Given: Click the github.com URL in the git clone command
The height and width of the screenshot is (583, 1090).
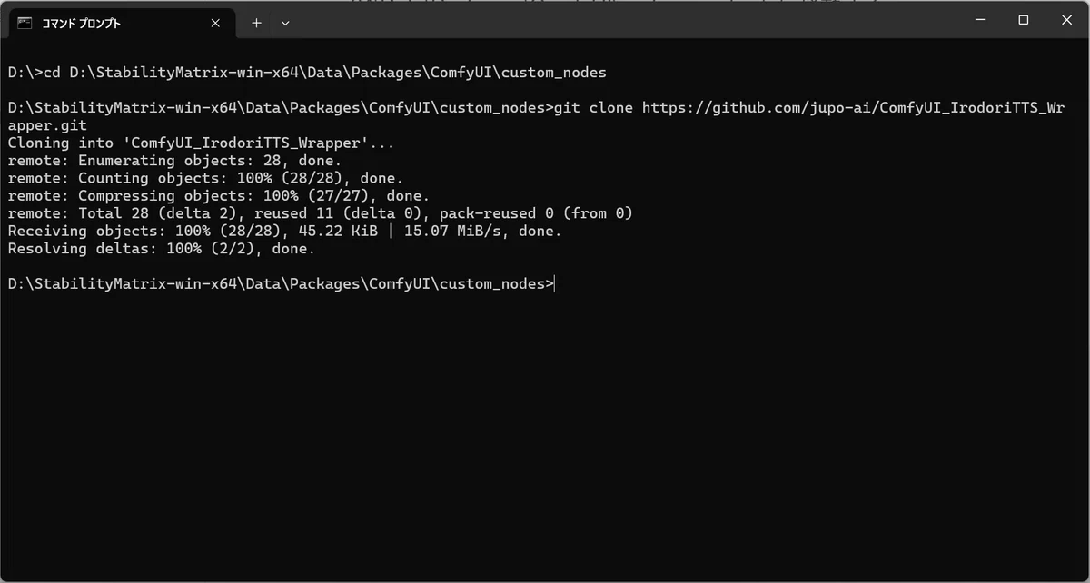Looking at the screenshot, I should coord(853,107).
